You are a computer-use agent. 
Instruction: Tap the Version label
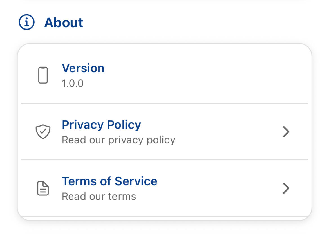click(x=83, y=68)
